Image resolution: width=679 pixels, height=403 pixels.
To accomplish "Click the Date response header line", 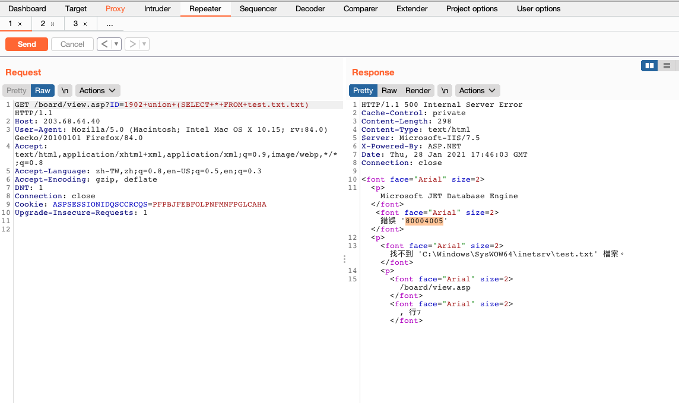I will 445,154.
